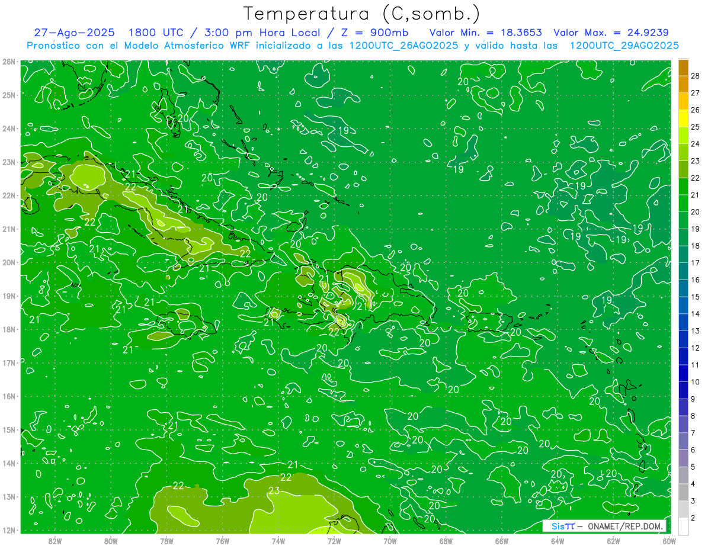The image size is (711, 549).
Task: Click the title "Temperatura (C,somb.)"
Action: [x=362, y=14]
